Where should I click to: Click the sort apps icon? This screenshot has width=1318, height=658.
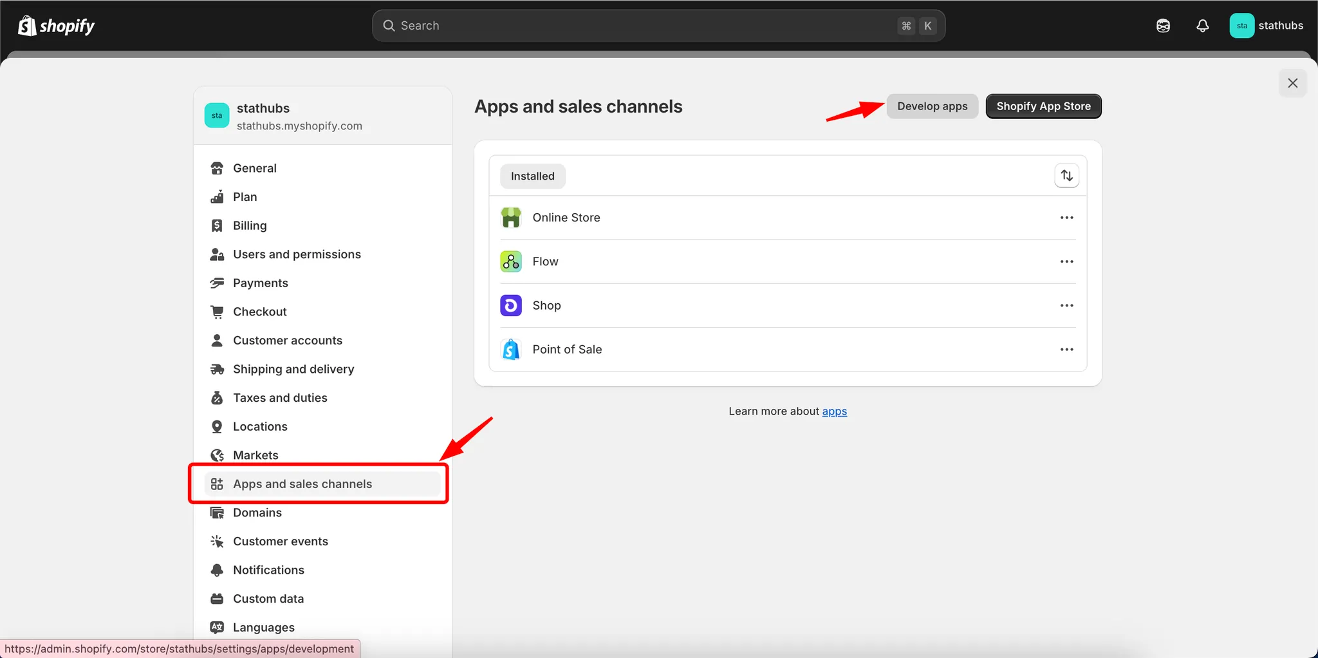point(1066,176)
